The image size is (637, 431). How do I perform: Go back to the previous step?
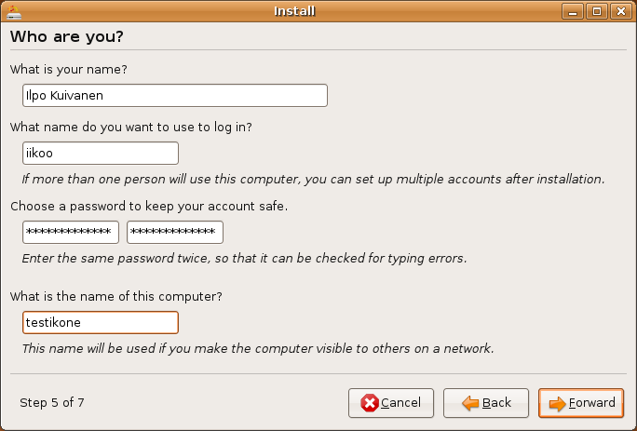[486, 403]
